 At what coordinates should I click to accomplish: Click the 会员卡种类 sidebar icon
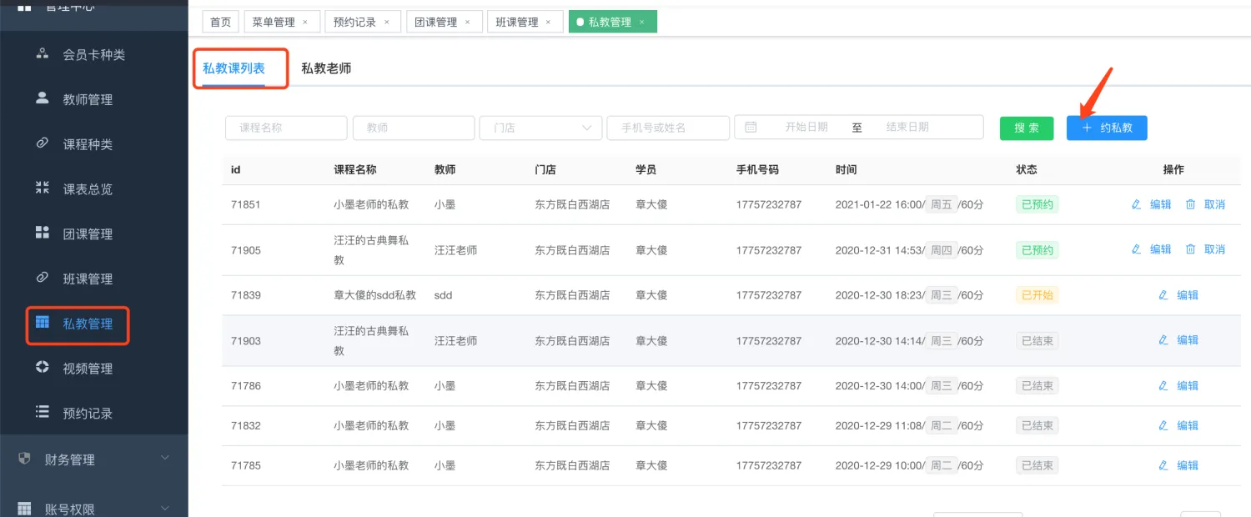point(43,54)
